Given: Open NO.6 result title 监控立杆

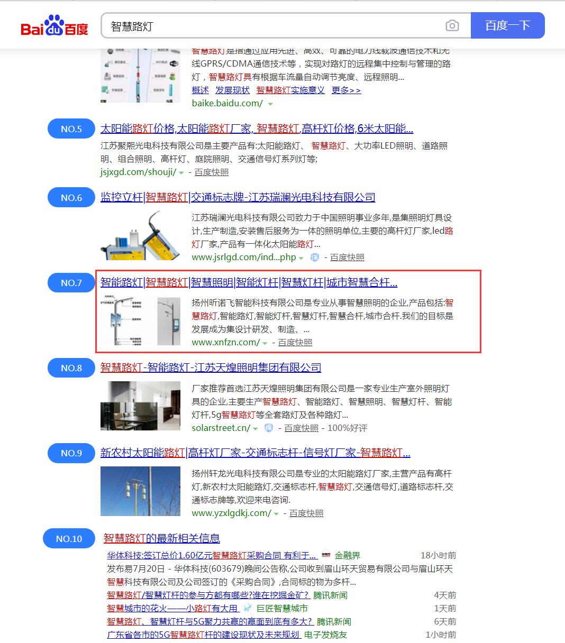Looking at the screenshot, I should click(238, 197).
